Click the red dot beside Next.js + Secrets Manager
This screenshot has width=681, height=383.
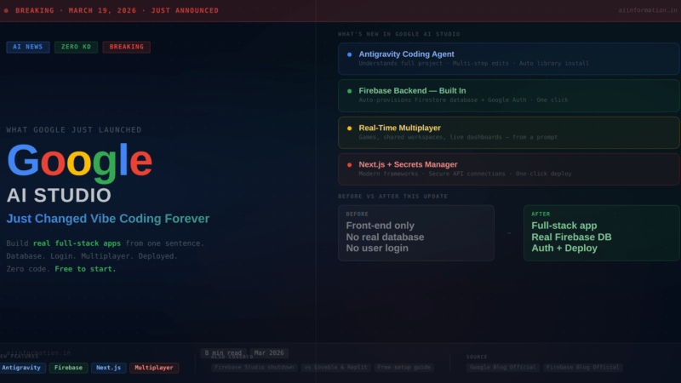pyautogui.click(x=349, y=164)
